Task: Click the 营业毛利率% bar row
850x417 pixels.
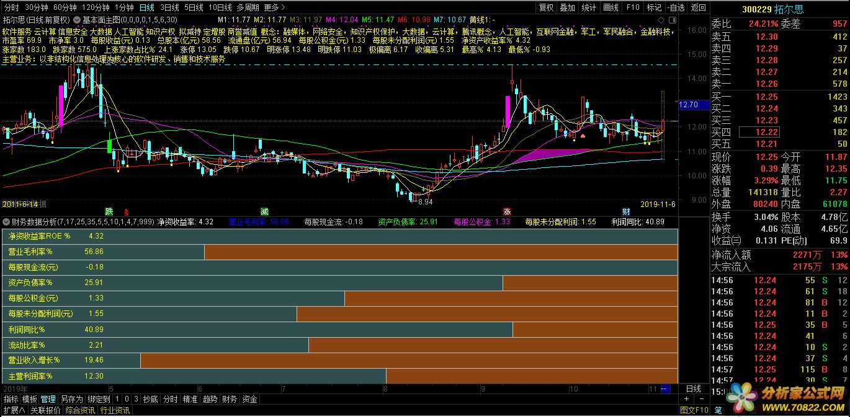Action: (340, 252)
